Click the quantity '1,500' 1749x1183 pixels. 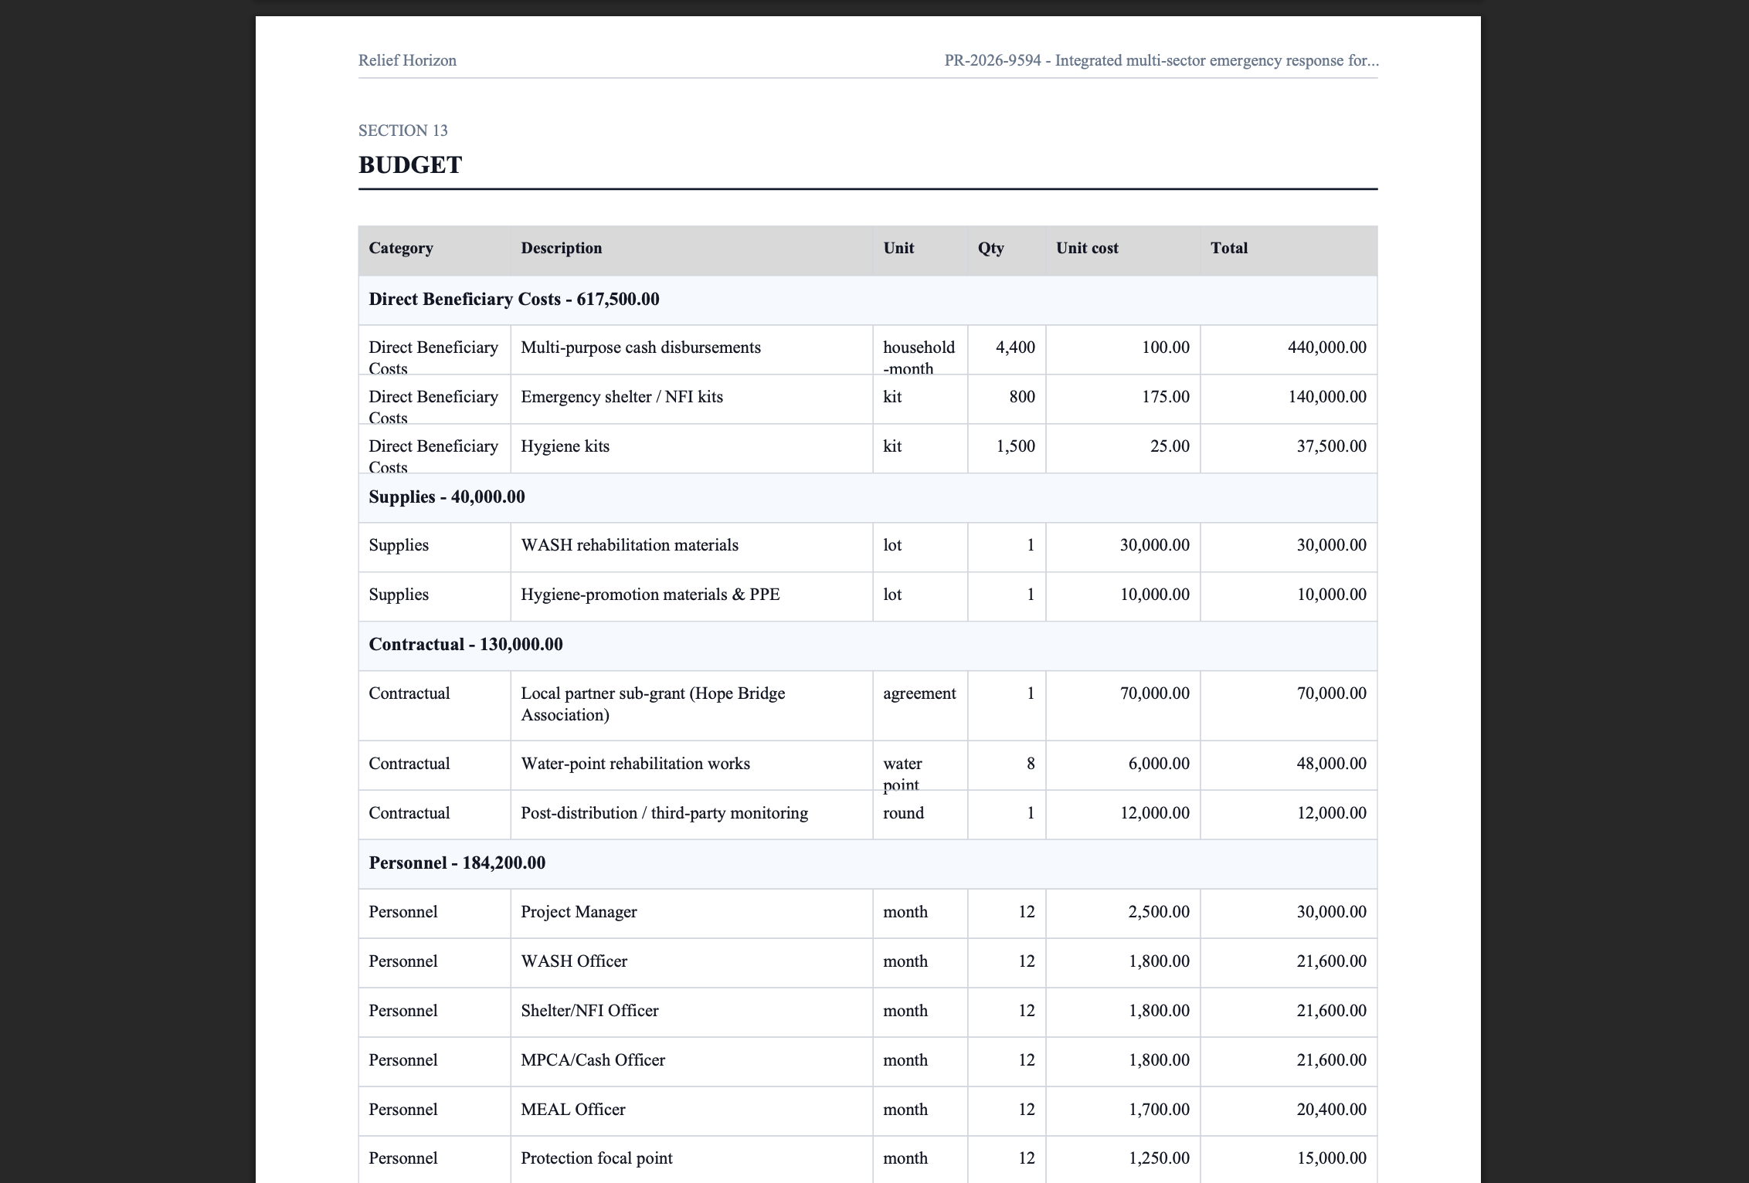(1015, 446)
